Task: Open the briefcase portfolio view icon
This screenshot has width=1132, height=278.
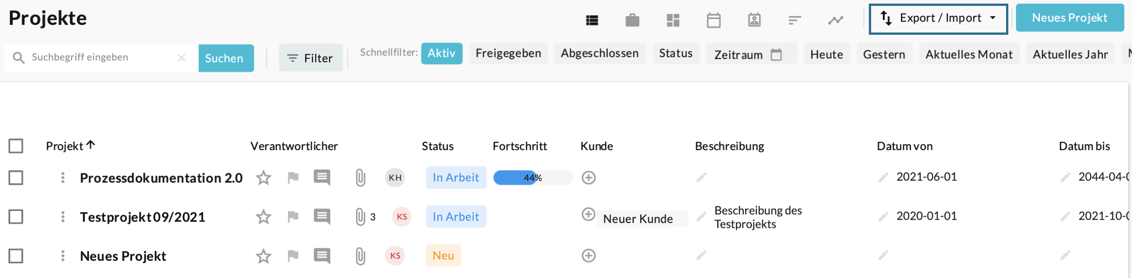Action: (632, 20)
